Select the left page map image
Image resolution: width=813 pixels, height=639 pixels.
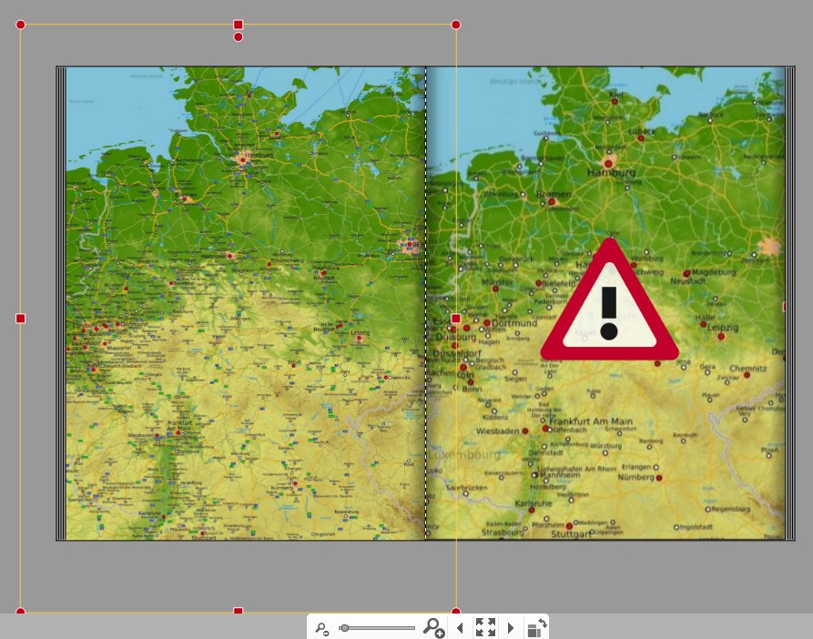pyautogui.click(x=246, y=303)
